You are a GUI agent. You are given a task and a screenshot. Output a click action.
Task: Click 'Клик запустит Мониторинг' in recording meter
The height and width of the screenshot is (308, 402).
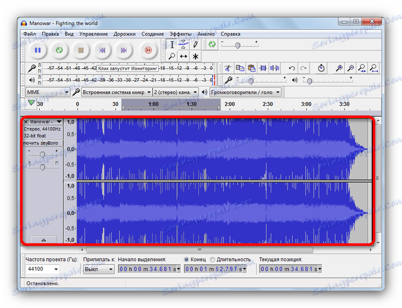(x=127, y=68)
